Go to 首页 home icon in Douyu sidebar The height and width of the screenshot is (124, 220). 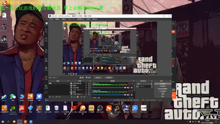(x=46, y=51)
